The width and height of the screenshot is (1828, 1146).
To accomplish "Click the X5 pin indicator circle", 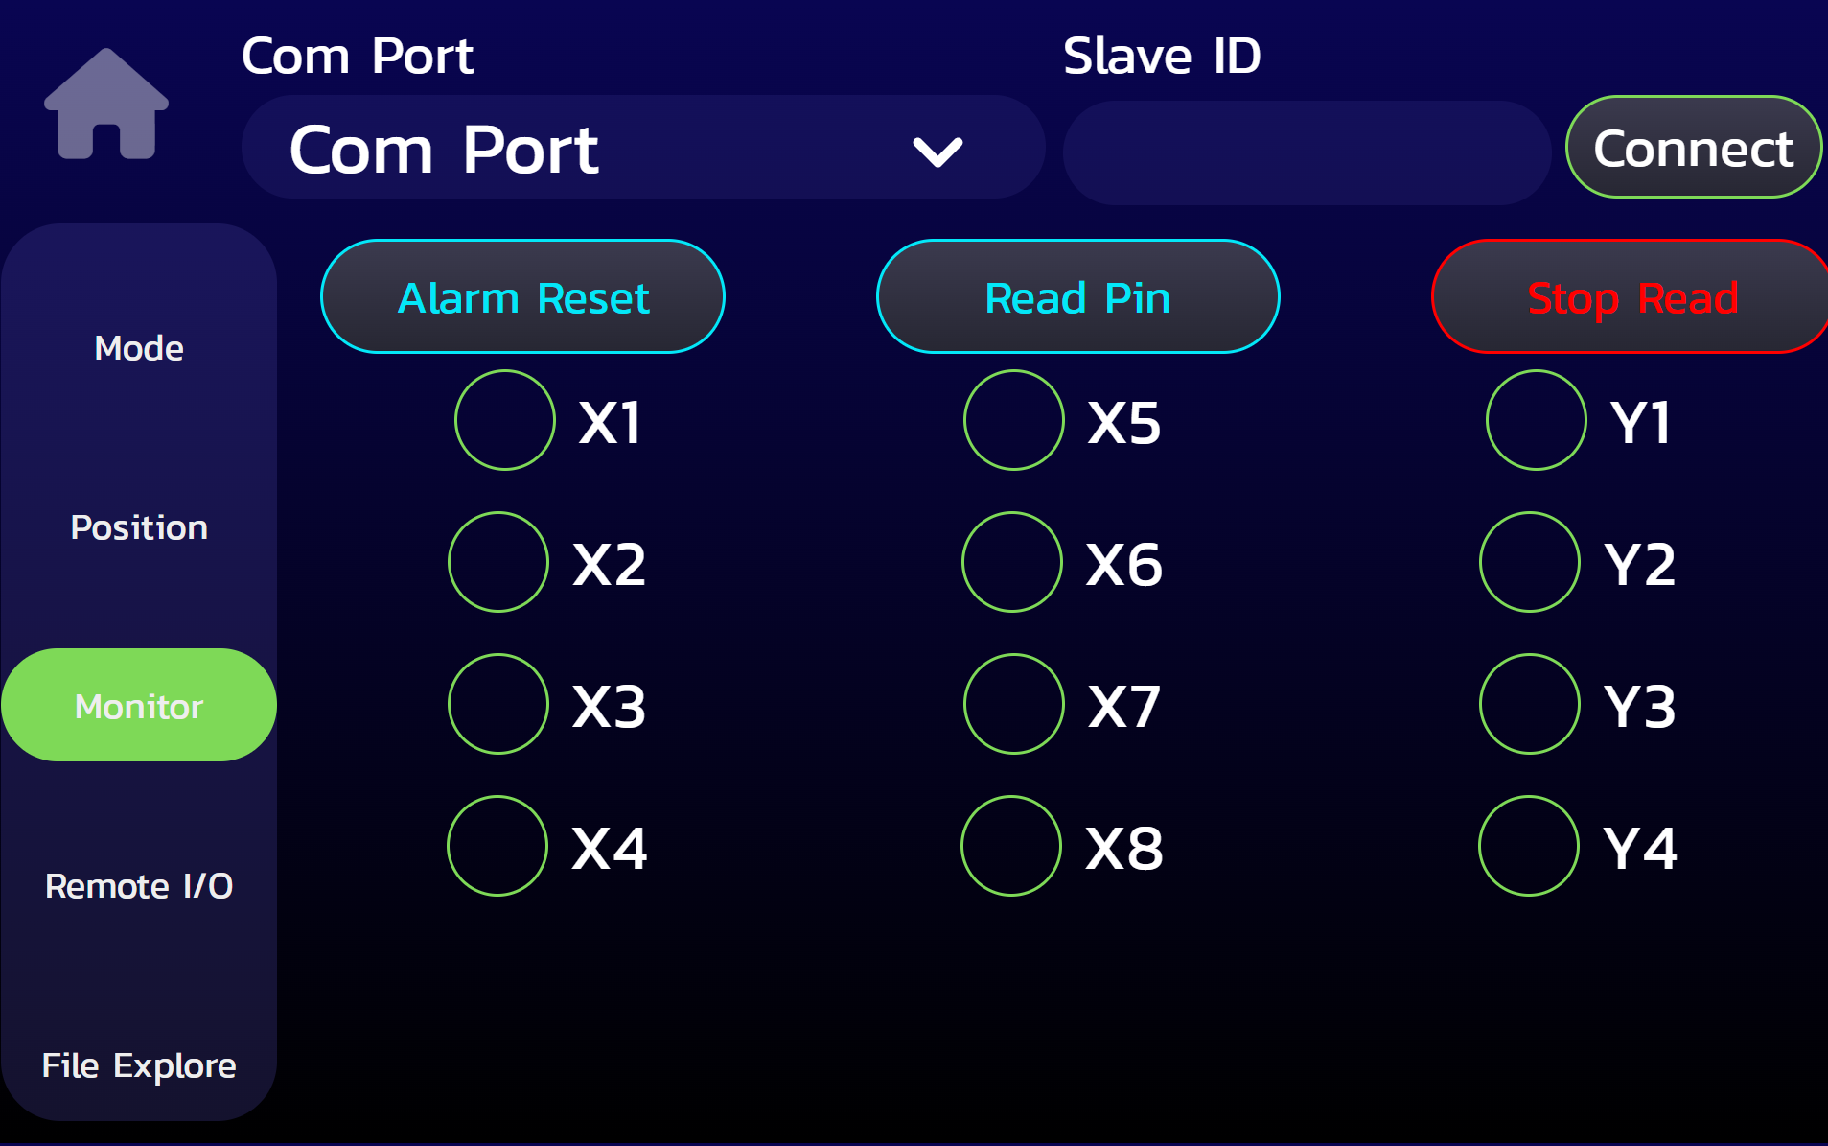I will 1014,420.
